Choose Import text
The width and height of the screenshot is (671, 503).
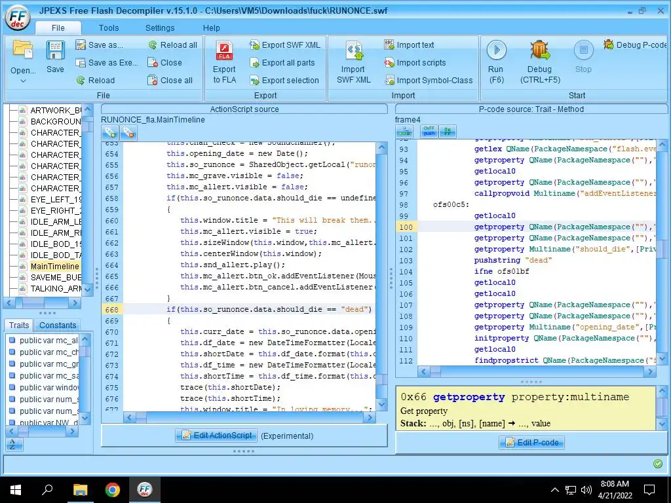[409, 45]
